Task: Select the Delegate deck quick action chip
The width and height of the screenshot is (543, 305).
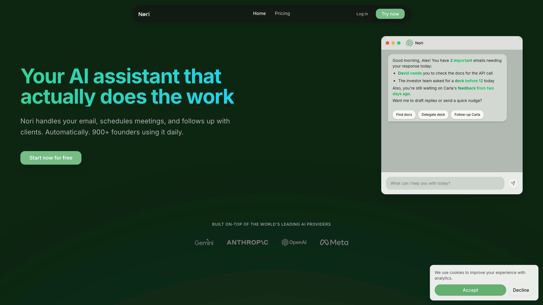Action: [x=433, y=115]
